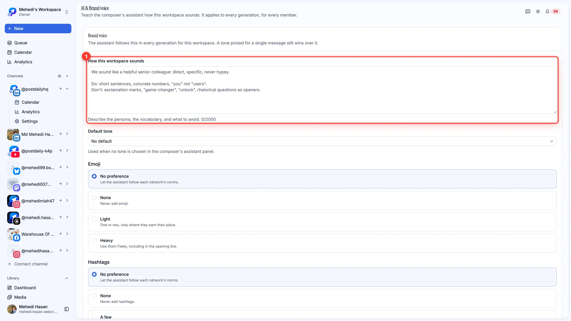Create post for @mehedimiah47 with plus icon

tap(61, 200)
